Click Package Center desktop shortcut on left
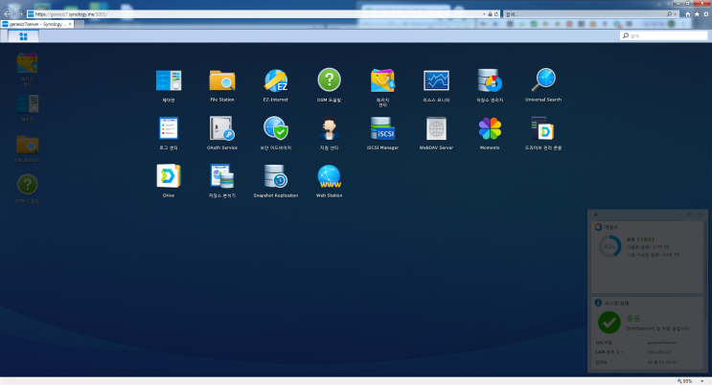 tap(27, 68)
